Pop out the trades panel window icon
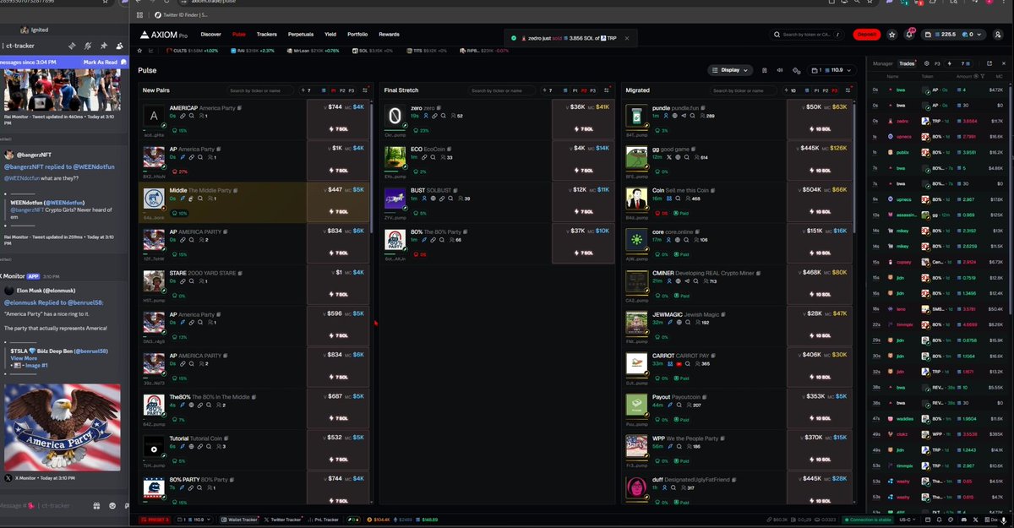 click(x=989, y=63)
